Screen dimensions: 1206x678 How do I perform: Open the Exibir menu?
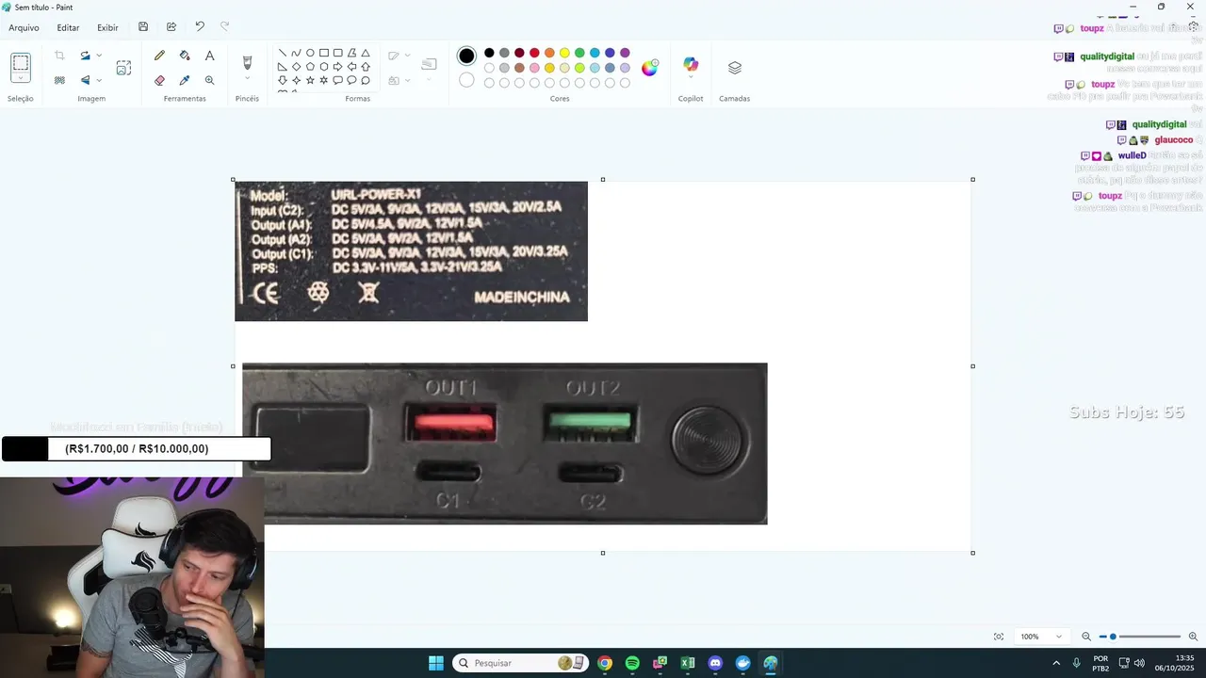[107, 27]
